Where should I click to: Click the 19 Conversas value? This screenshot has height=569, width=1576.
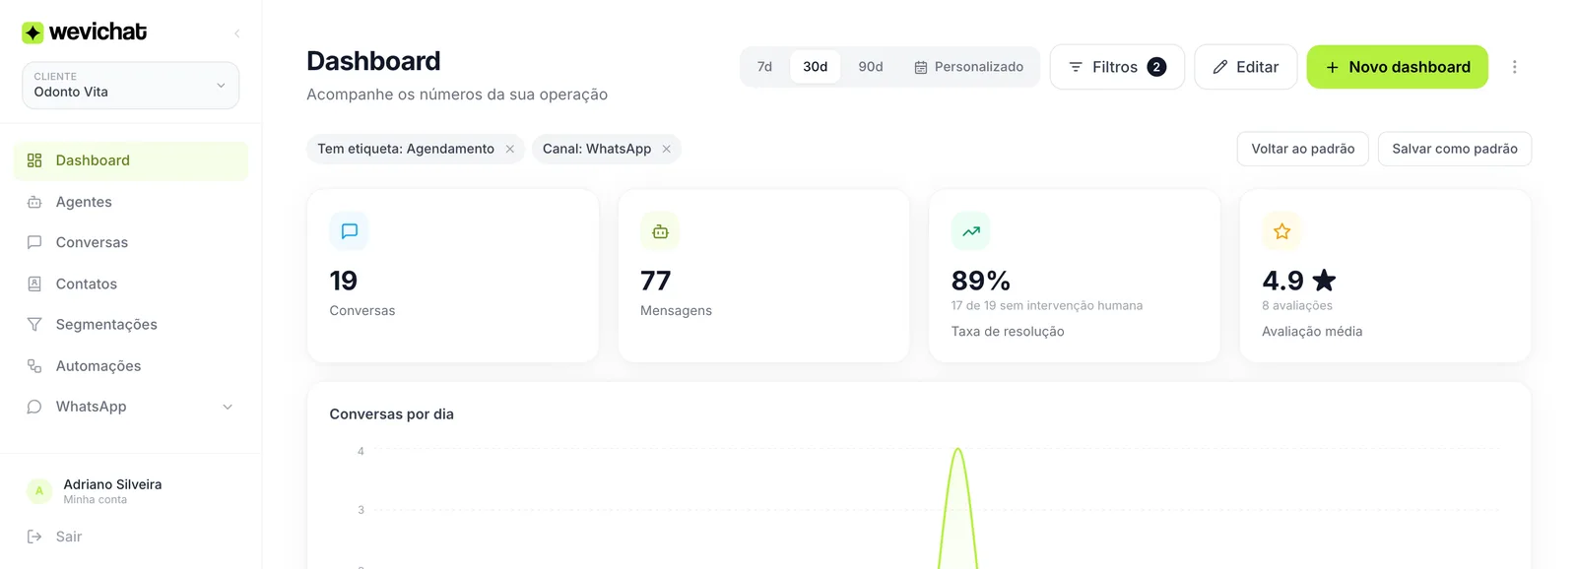(x=344, y=281)
